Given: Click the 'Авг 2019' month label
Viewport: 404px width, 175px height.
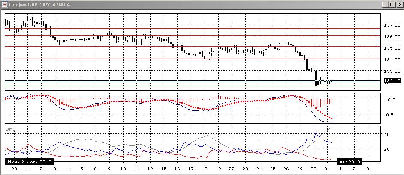Looking at the screenshot, I should click(x=349, y=162).
